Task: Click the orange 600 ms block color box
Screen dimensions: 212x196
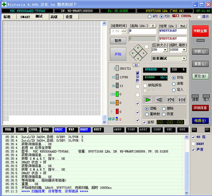Action: click(117, 103)
